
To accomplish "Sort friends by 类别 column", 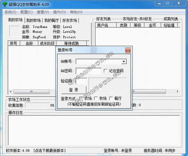I will pyautogui.click(x=123, y=25).
